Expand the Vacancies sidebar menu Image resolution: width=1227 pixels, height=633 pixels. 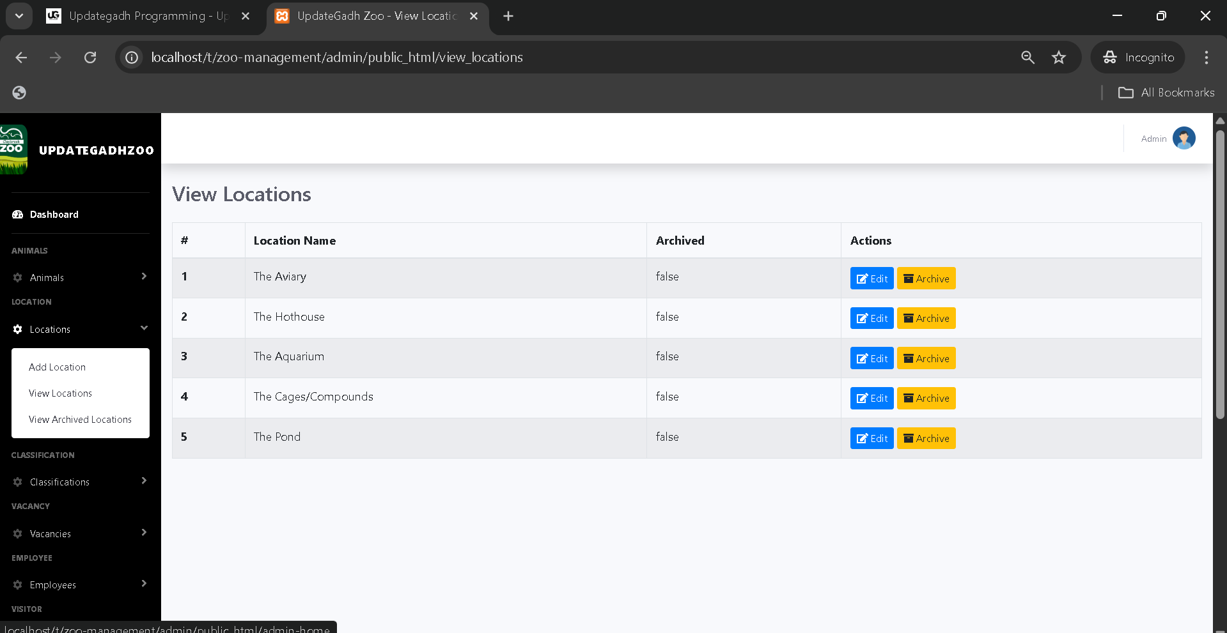click(x=80, y=533)
